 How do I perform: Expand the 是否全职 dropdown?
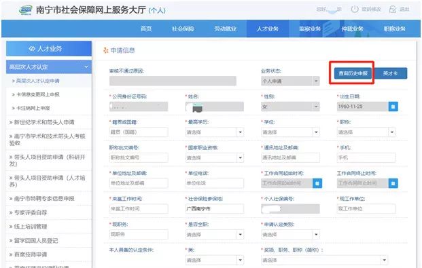(x=214, y=235)
